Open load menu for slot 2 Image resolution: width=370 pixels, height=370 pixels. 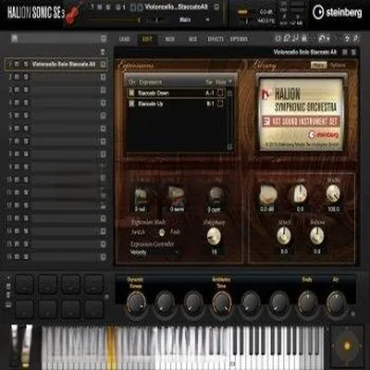click(x=104, y=77)
